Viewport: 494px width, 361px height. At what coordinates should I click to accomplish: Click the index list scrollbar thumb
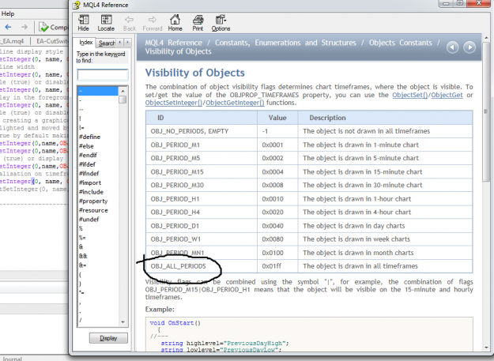point(123,100)
